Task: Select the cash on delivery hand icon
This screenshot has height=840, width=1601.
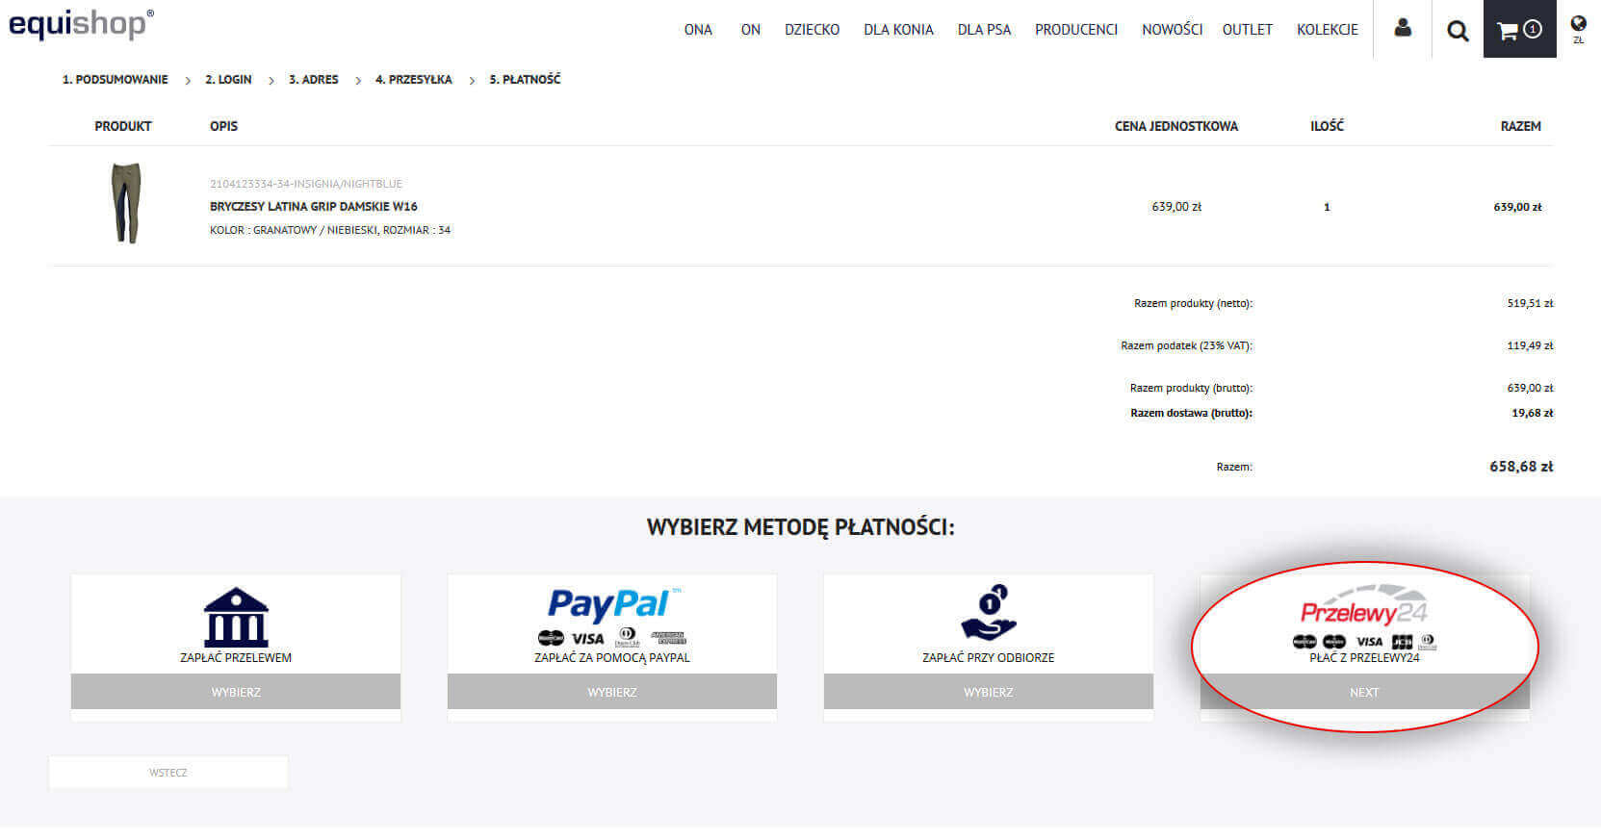Action: (x=989, y=613)
